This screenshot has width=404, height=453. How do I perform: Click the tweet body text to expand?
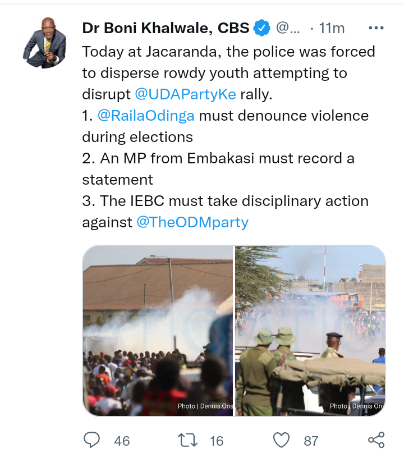tap(228, 137)
